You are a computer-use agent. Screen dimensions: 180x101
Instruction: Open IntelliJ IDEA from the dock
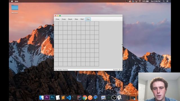[x=79, y=98]
